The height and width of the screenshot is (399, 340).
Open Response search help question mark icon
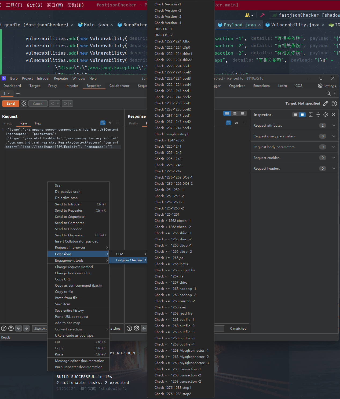click(x=129, y=328)
